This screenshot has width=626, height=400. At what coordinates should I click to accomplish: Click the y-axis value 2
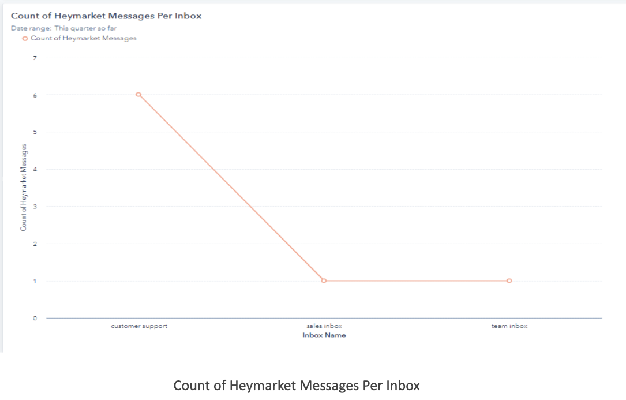click(x=35, y=244)
